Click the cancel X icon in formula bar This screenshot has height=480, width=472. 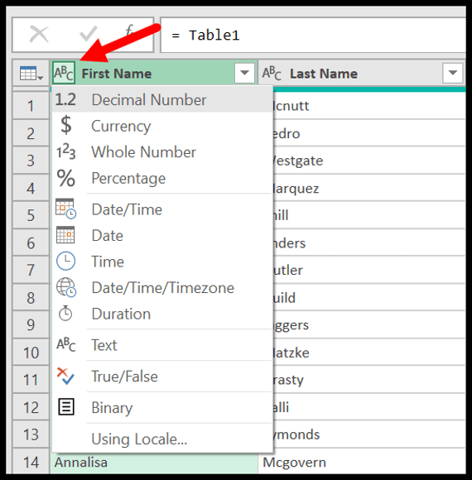pos(39,34)
